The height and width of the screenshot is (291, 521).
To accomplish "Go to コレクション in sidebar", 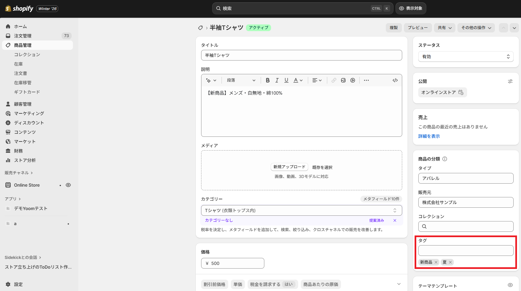I will point(27,55).
